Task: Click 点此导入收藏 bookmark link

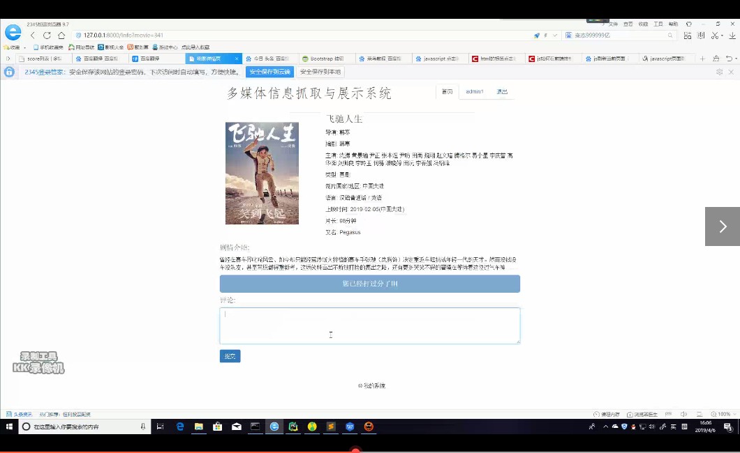Action: pyautogui.click(x=195, y=47)
